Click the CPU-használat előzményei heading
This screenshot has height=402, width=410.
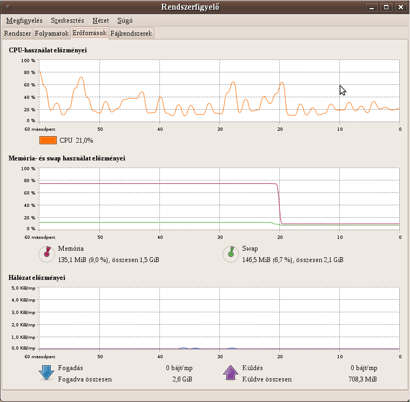point(48,50)
